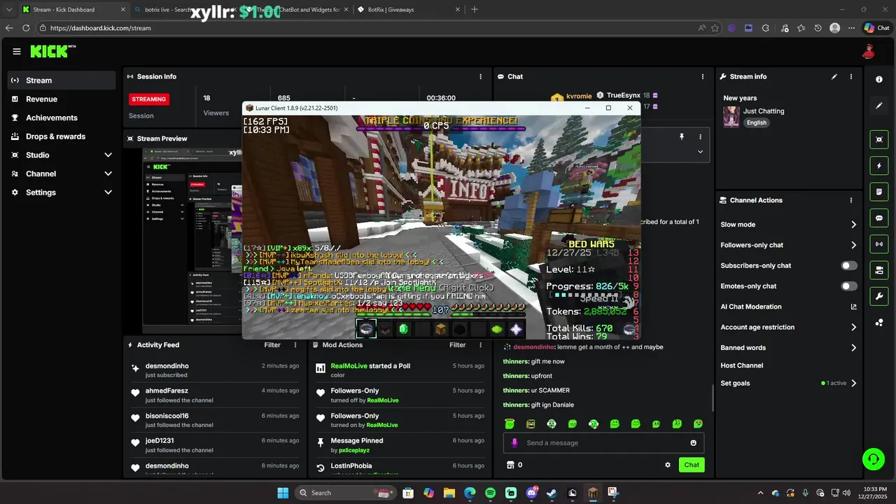Click the green wrench rail icon
Screen dimensions: 896x504
[879, 296]
